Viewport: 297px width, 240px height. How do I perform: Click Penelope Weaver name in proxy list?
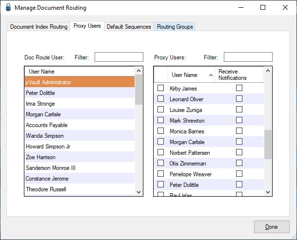[191, 174]
